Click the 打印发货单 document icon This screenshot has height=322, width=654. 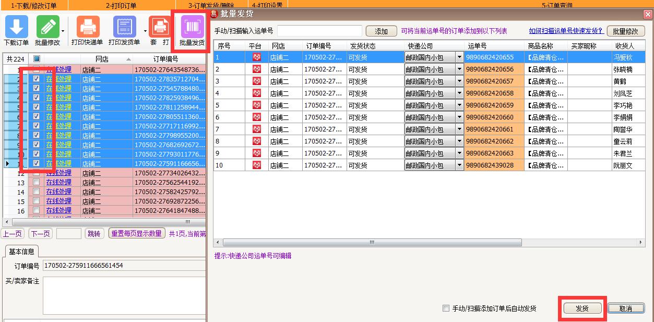[x=124, y=26]
